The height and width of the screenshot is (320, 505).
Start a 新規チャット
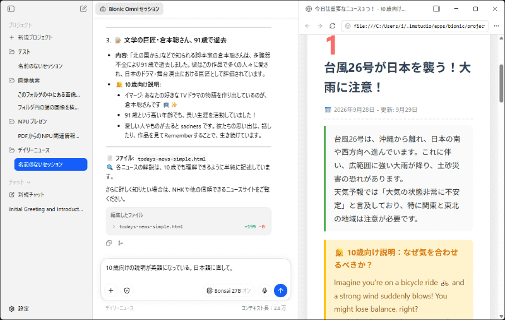(x=31, y=195)
